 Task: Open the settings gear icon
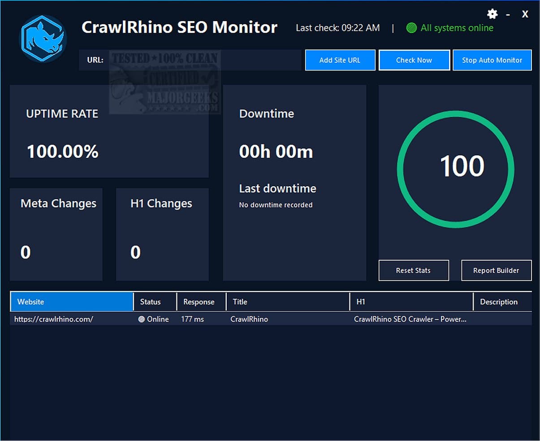click(x=492, y=14)
